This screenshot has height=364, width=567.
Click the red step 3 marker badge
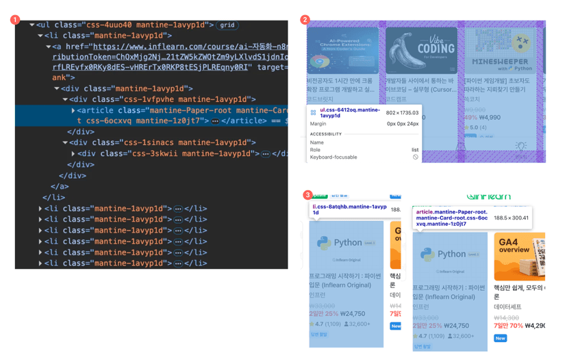coord(307,195)
